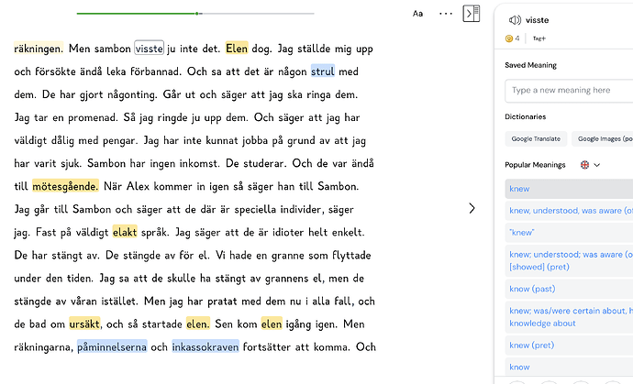Click highlighted word 'mötesgående.'
The width and height of the screenshot is (633, 384).
coord(65,186)
